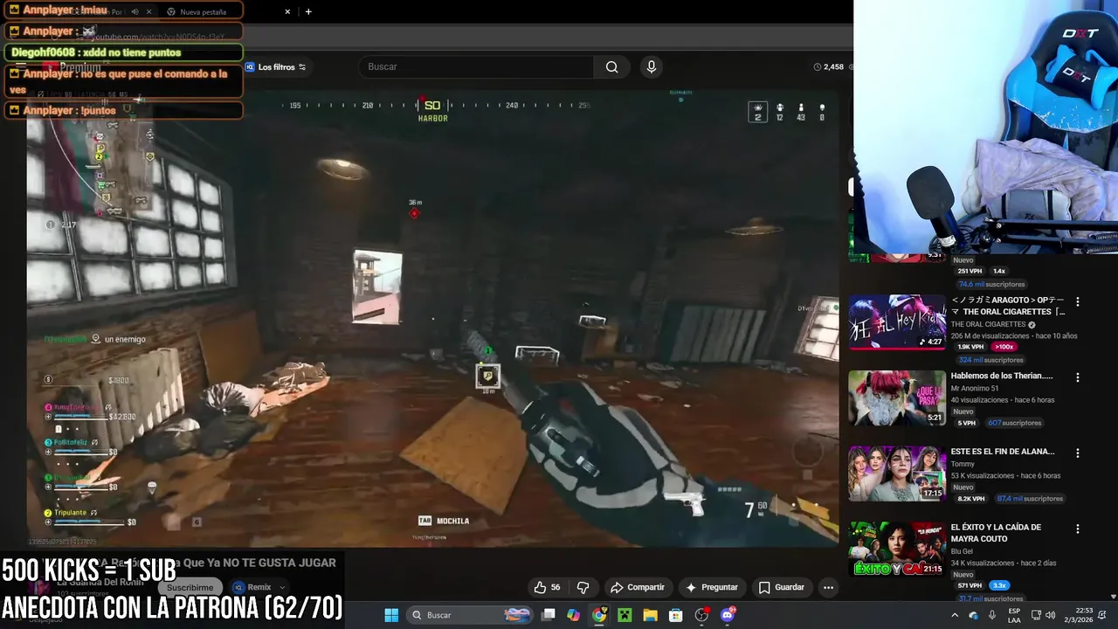Click the gameplay video player
Image resolution: width=1118 pixels, height=629 pixels.
tap(432, 319)
